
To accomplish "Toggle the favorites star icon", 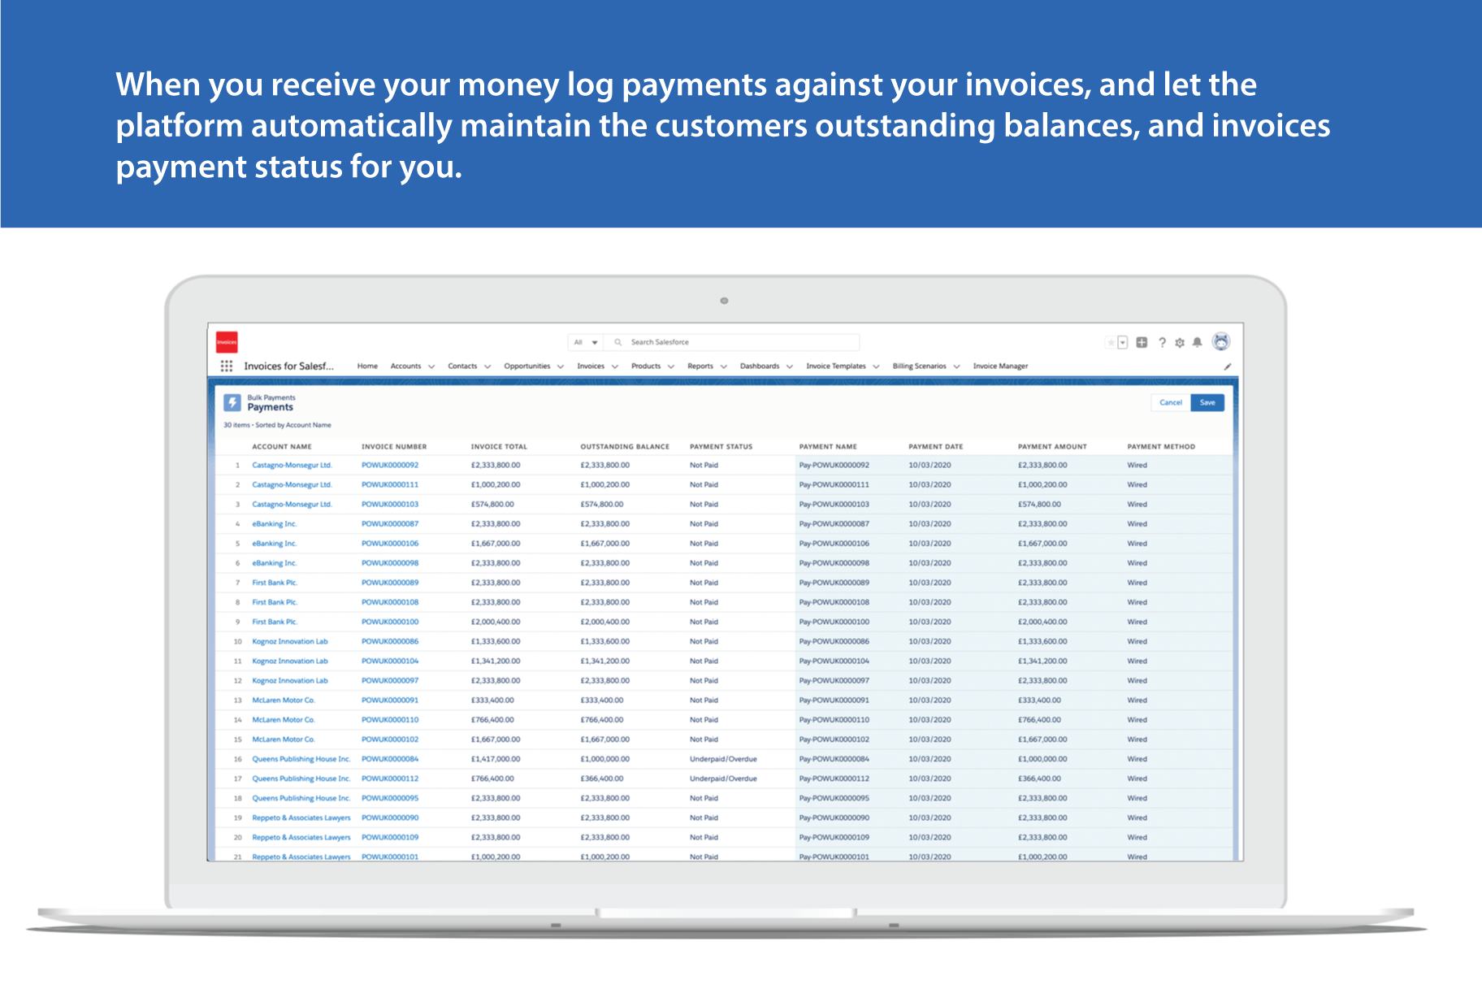I will tap(1111, 342).
